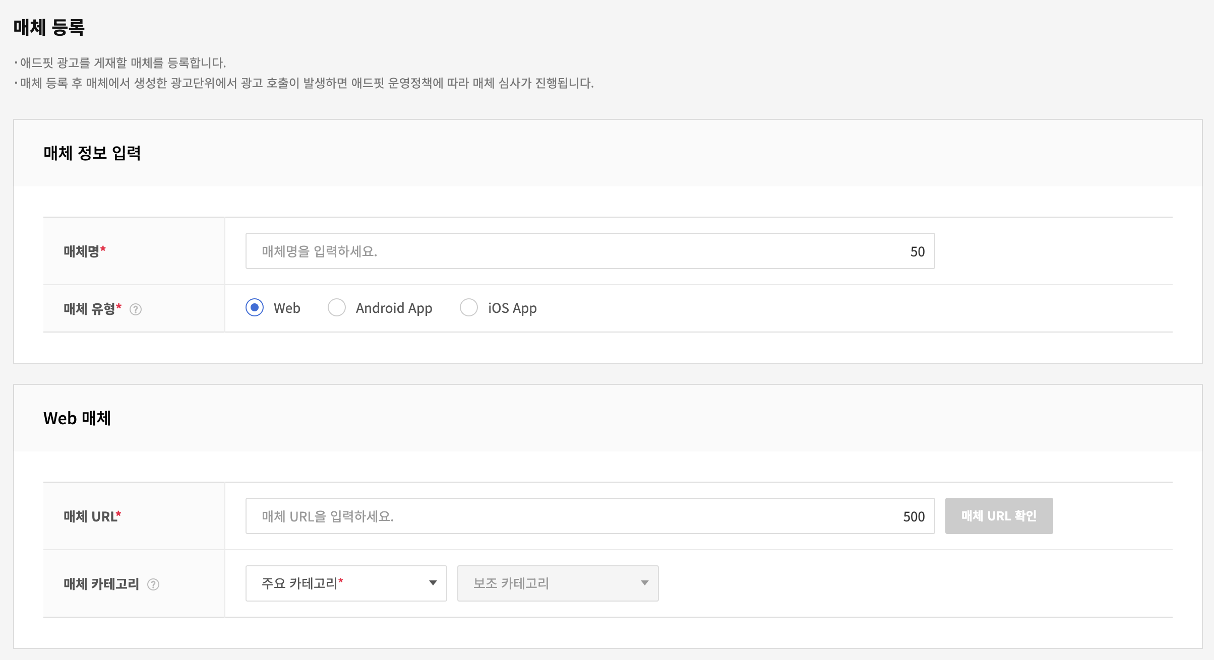This screenshot has width=1214, height=660.
Task: Click the 보조 카테고리 dropdown caret arrow
Action: click(644, 583)
